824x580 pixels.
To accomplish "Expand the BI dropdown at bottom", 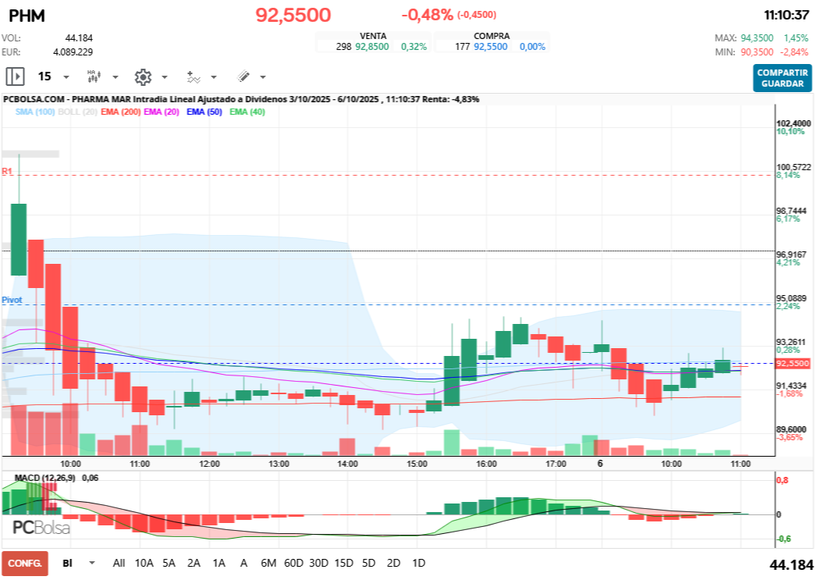I will (92, 563).
